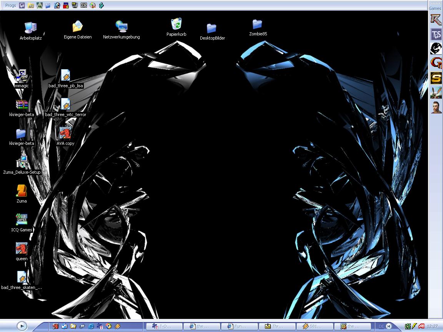This screenshot has height=332, width=443.
Task: Open the Papierkorb recycle bin icon
Action: click(176, 24)
